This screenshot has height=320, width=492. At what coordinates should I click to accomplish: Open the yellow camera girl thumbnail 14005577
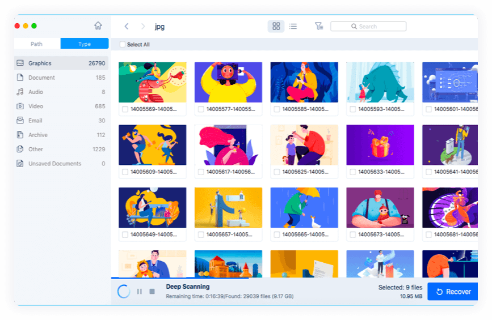tap(229, 82)
